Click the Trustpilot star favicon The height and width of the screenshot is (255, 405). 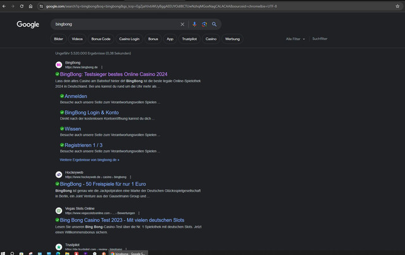(59, 247)
